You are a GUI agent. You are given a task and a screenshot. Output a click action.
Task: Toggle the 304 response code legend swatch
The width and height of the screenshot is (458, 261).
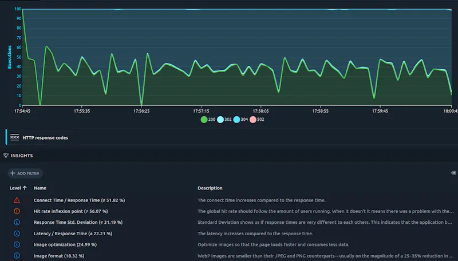236,120
